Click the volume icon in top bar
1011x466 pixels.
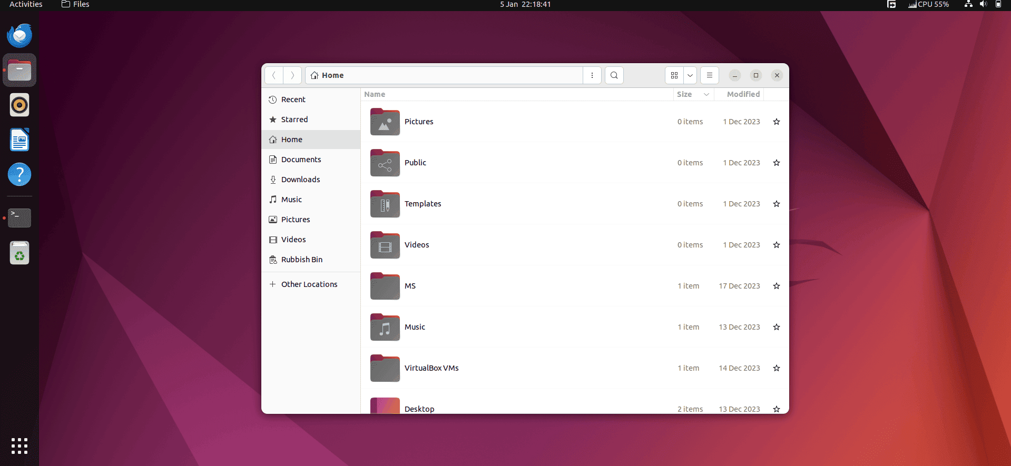983,4
